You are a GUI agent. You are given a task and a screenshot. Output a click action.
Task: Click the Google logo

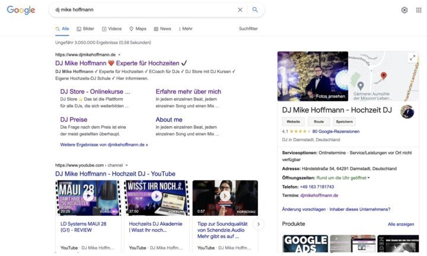coord(21,10)
